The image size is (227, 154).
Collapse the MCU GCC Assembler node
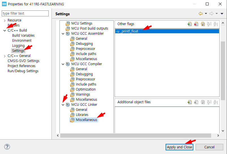pyautogui.click(x=63, y=34)
